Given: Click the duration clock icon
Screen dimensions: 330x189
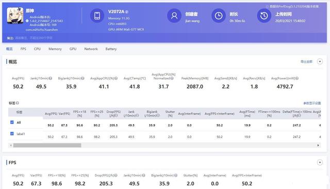Looking at the screenshot, I should (219, 15).
